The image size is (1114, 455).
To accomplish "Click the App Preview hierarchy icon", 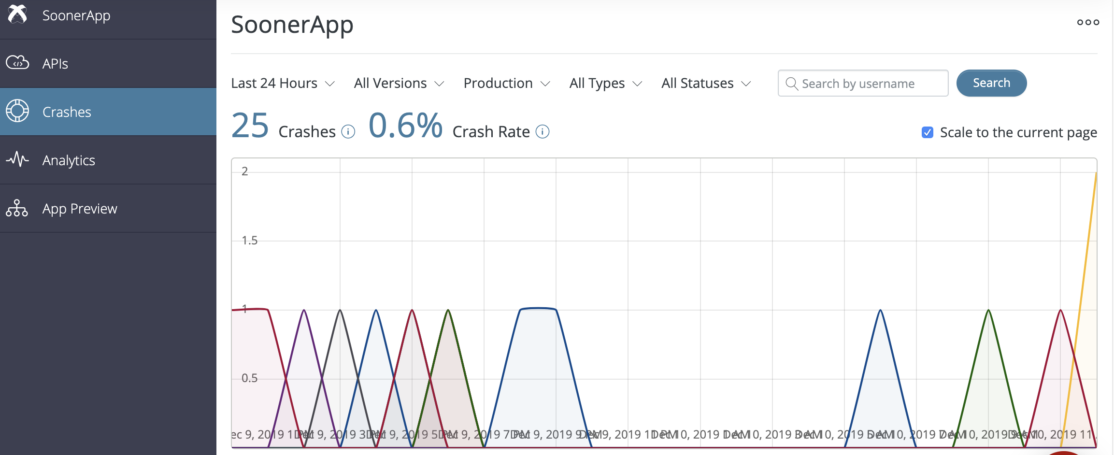I will pyautogui.click(x=17, y=208).
